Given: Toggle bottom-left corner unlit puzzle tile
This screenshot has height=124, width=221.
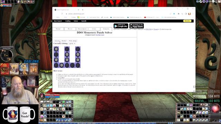Looking at the screenshot, I should pyautogui.click(x=56, y=65).
